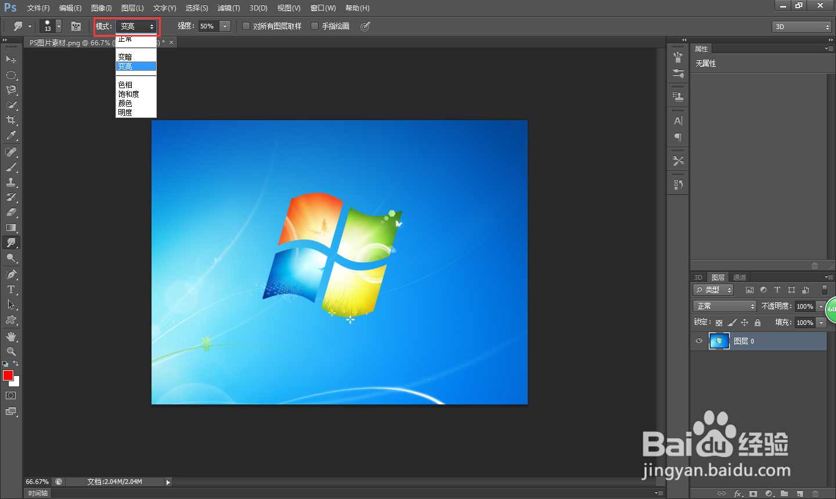This screenshot has width=836, height=499.
Task: Select the Hand tool
Action: click(x=11, y=337)
